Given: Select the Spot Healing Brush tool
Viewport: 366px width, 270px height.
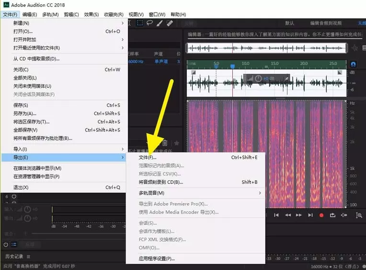Looking at the screenshot, I should (170, 23).
